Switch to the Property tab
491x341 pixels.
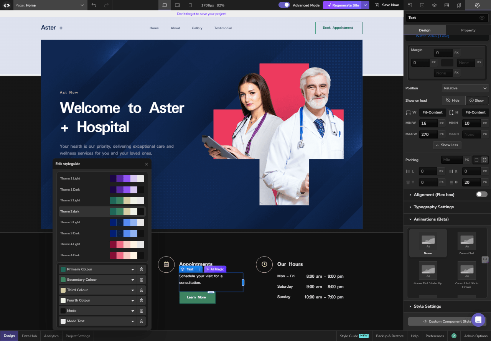click(x=468, y=30)
